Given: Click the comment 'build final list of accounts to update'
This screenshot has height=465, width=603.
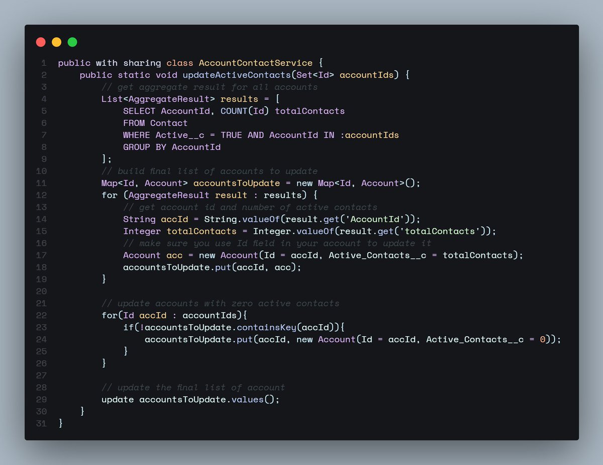Looking at the screenshot, I should (x=210, y=171).
